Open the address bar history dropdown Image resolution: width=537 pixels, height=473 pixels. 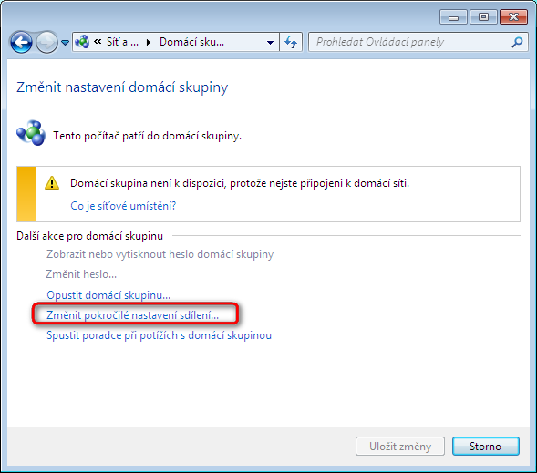click(270, 43)
